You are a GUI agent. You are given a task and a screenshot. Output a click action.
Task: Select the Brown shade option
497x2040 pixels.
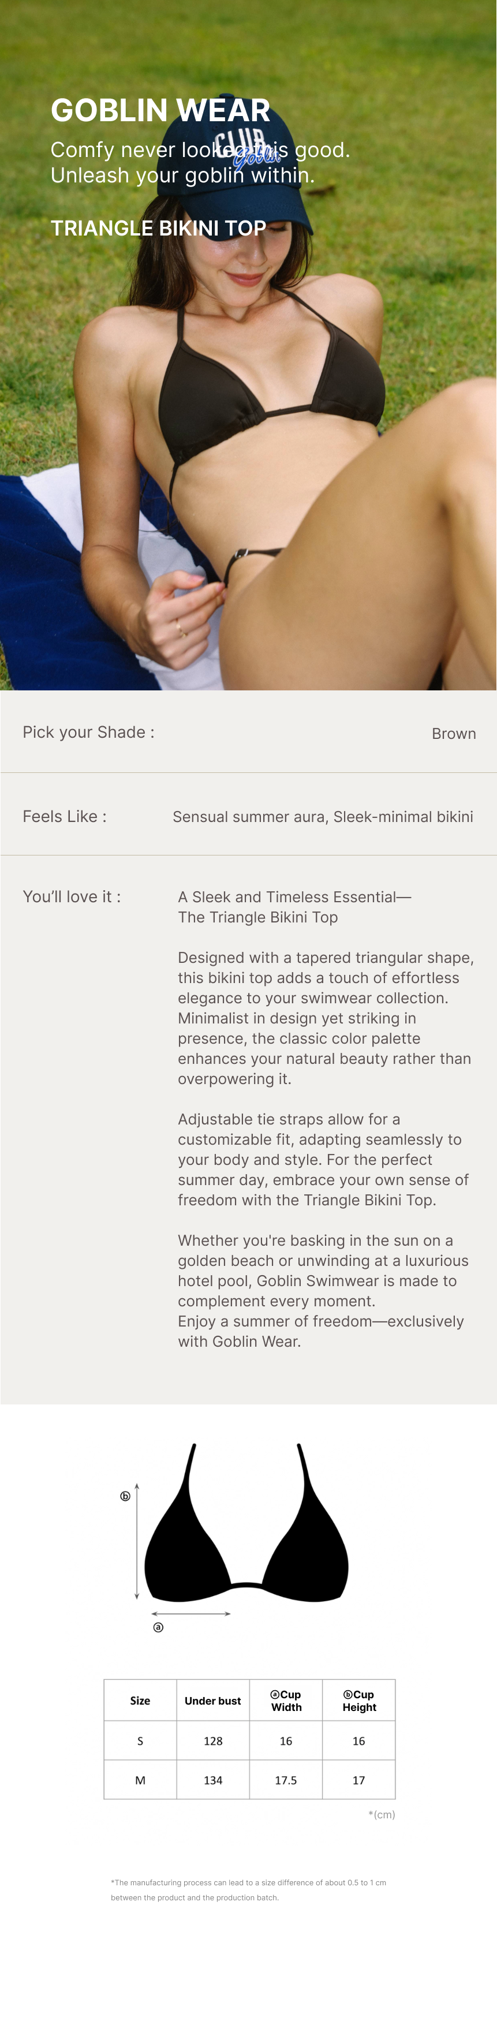click(454, 733)
